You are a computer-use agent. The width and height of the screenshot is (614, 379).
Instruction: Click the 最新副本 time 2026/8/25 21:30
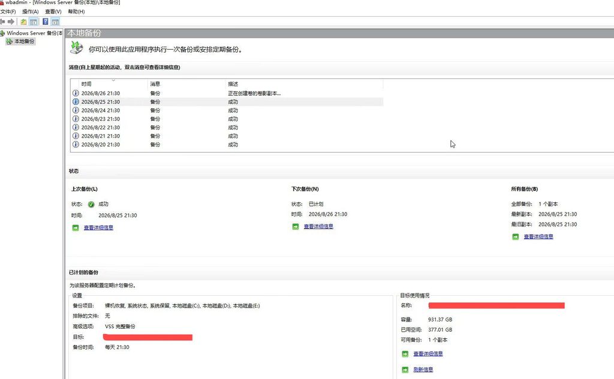coord(558,214)
